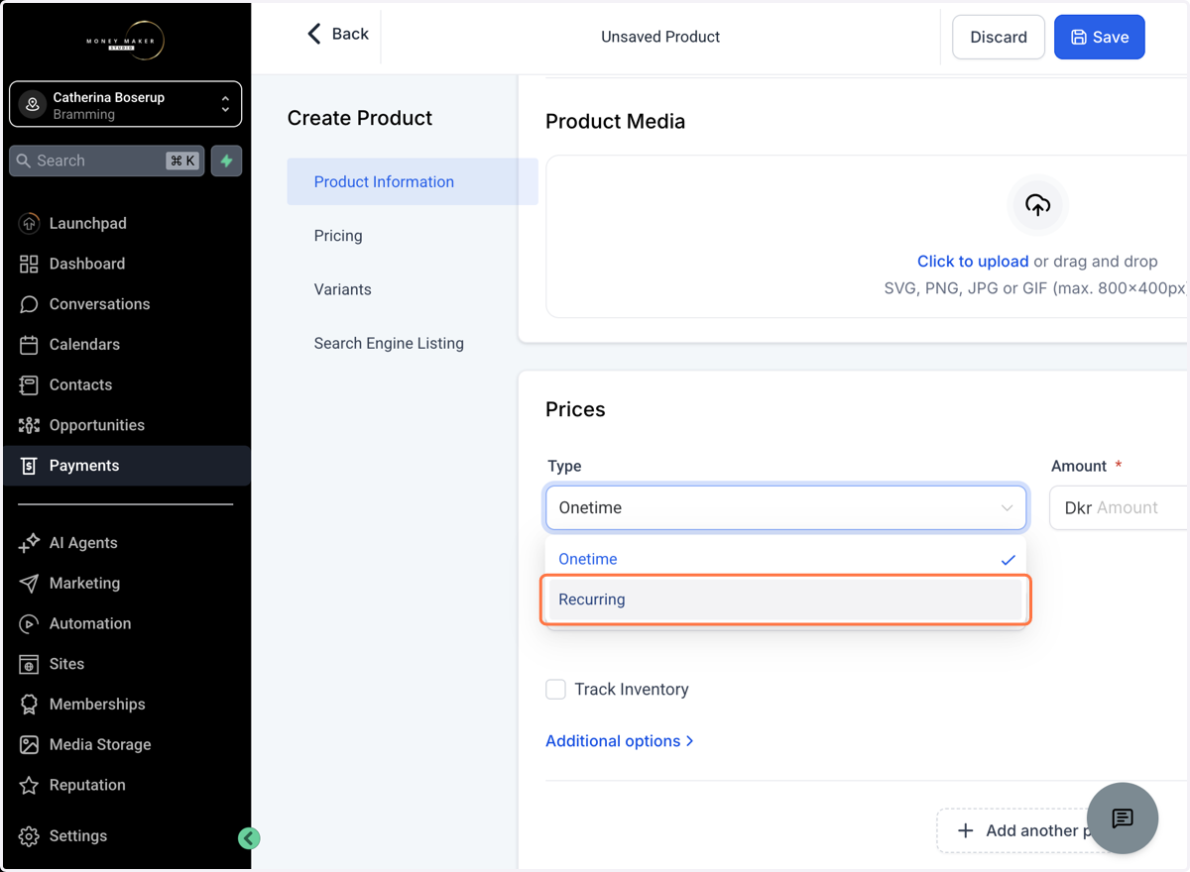Click the Payments icon in sidebar
Viewport: 1190px width, 872px height.
coord(29,466)
